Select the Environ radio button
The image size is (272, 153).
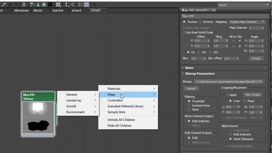[x=200, y=22]
